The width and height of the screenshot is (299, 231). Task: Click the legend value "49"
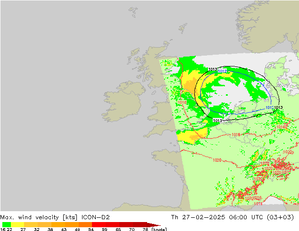pyautogui.click(x=77, y=229)
